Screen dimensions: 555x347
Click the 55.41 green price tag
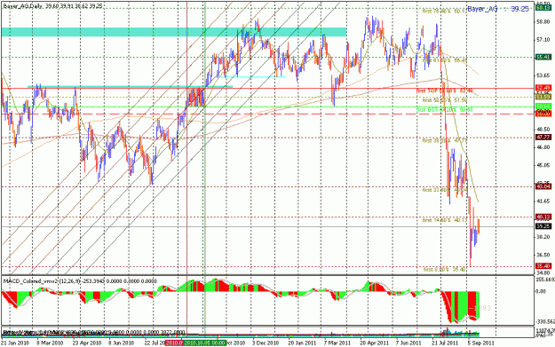[x=543, y=57]
